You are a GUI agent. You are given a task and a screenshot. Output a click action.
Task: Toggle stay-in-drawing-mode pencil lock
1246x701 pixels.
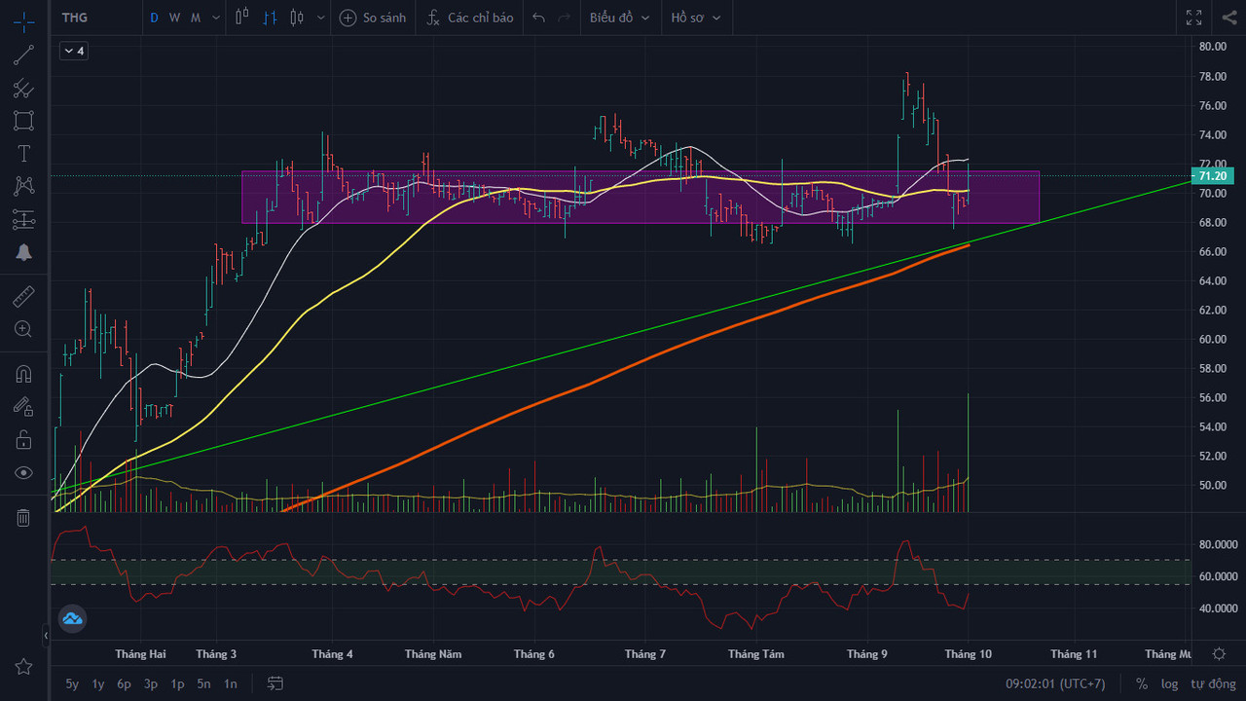23,407
